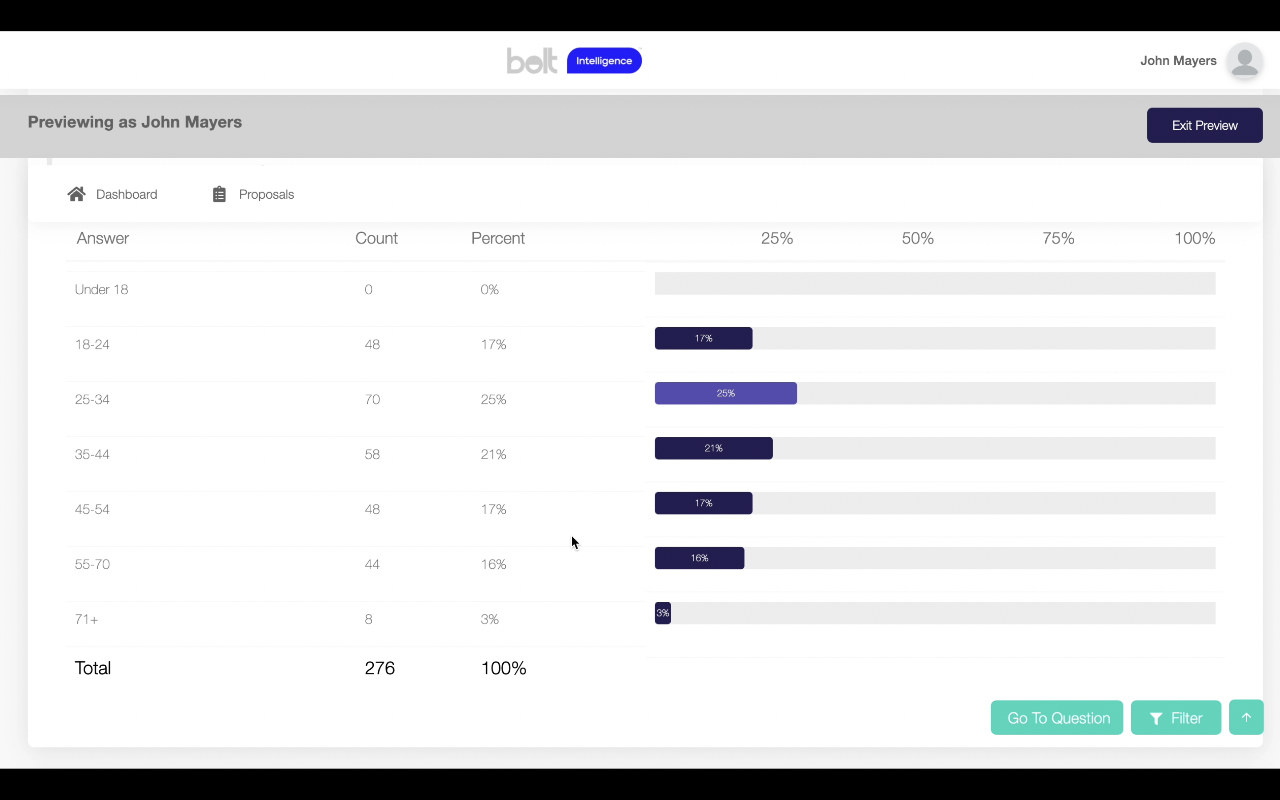Click the 55-70 row 16% bar

click(x=699, y=558)
